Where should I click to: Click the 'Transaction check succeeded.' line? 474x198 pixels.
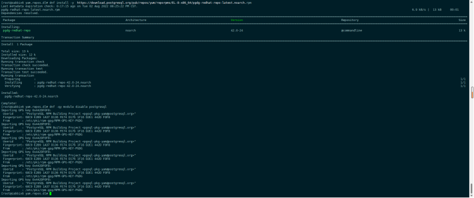point(25,65)
